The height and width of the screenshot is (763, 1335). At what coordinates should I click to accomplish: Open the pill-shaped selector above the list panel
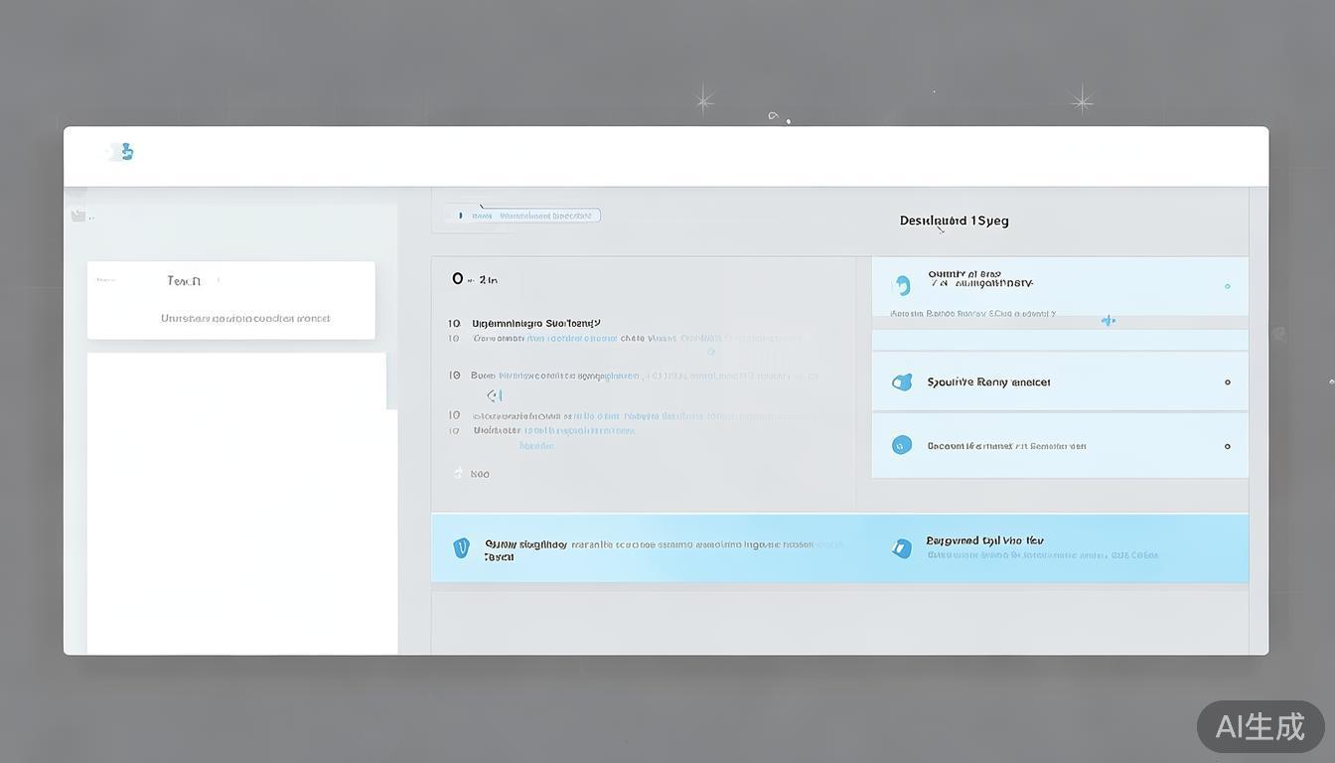click(x=523, y=216)
